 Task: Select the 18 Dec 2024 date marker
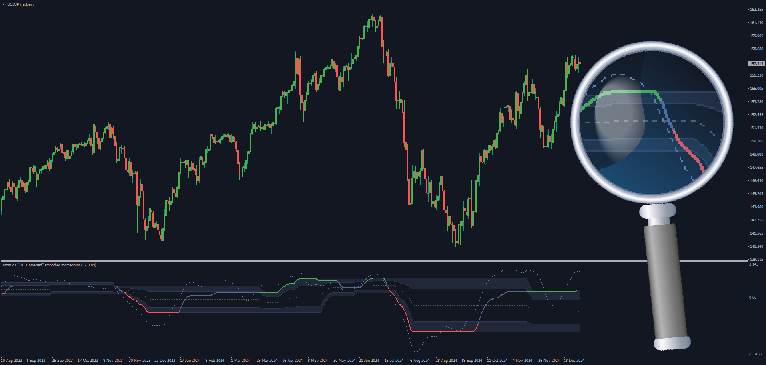[574, 361]
